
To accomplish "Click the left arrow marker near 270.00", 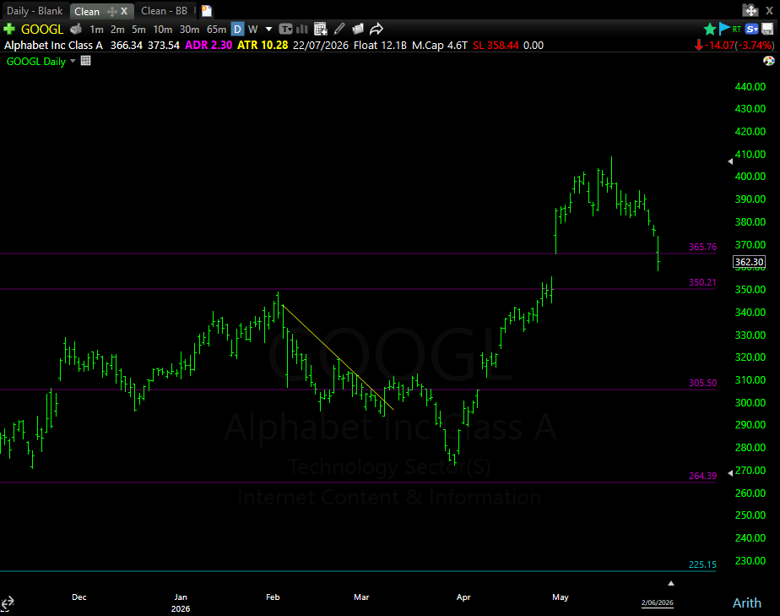I will pyautogui.click(x=730, y=472).
